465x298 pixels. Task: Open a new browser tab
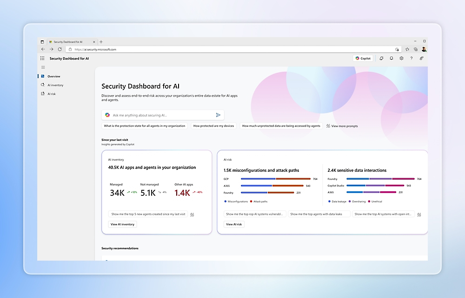[x=101, y=42]
